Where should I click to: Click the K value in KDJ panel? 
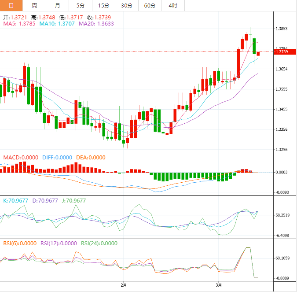tap(16, 200)
